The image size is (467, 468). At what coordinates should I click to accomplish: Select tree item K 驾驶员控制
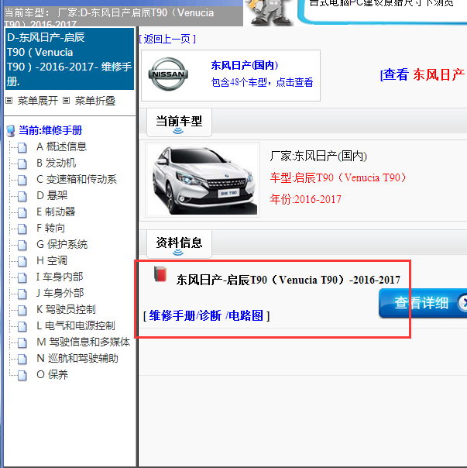(x=66, y=309)
